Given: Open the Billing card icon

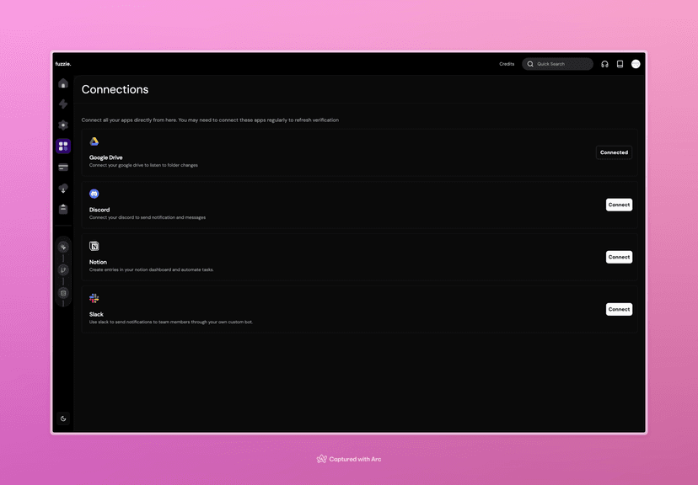Looking at the screenshot, I should point(63,168).
